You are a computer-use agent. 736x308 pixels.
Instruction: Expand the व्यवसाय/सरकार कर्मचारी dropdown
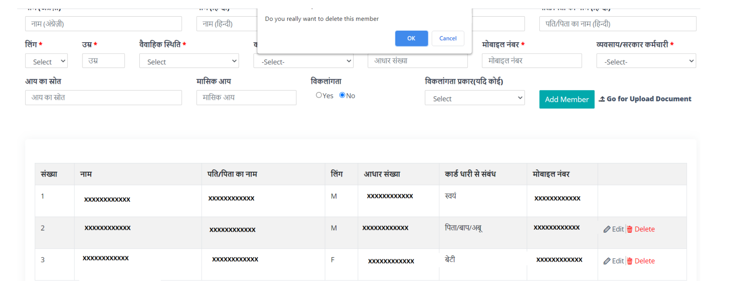point(646,61)
